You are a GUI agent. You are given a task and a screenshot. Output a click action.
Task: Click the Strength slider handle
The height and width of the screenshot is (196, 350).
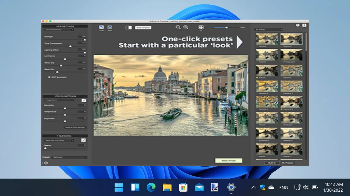coord(84,39)
